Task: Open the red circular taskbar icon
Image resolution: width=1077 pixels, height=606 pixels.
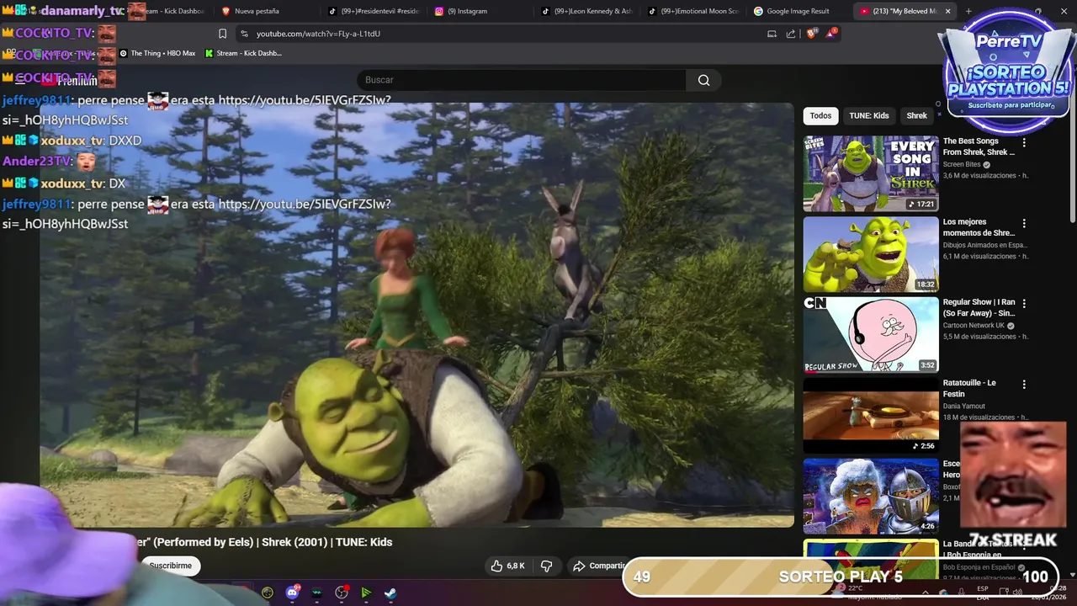Action: tap(342, 593)
